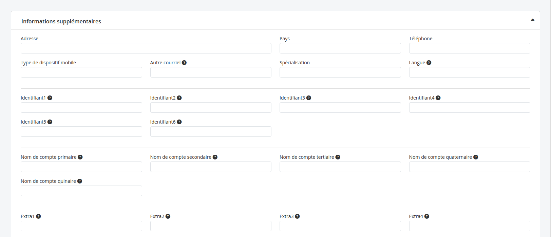Open the help tooltip for Extra2
This screenshot has height=237, width=551.
(168, 216)
